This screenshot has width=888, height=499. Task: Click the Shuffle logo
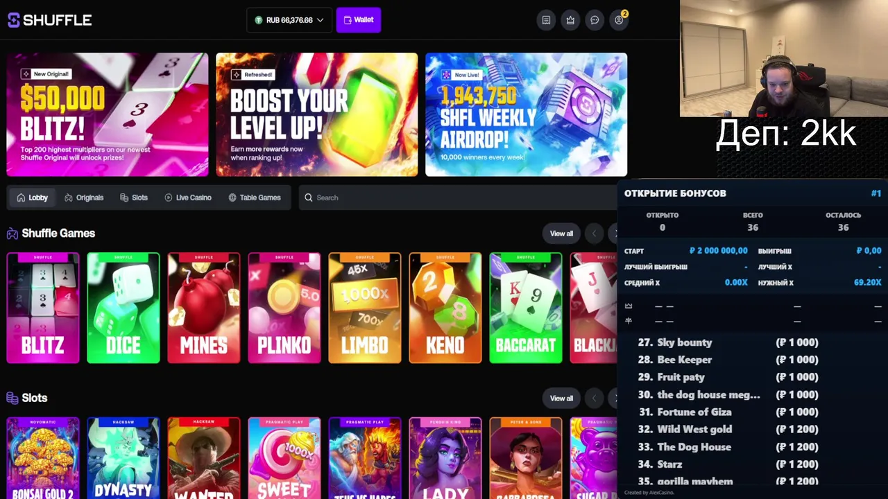49,20
